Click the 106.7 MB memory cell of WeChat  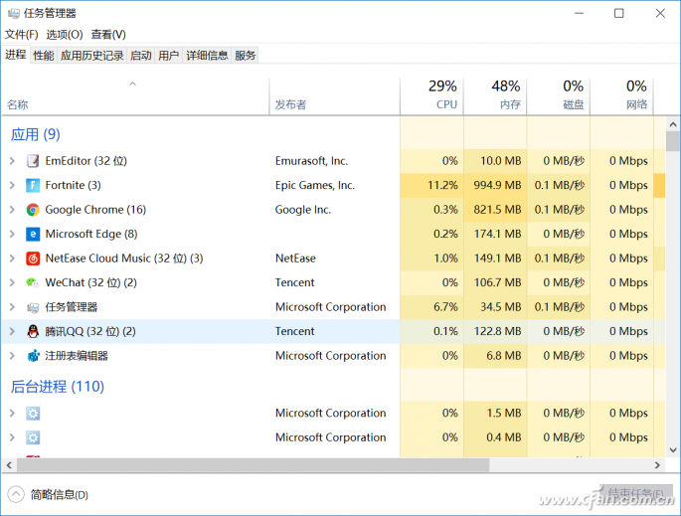point(495,282)
